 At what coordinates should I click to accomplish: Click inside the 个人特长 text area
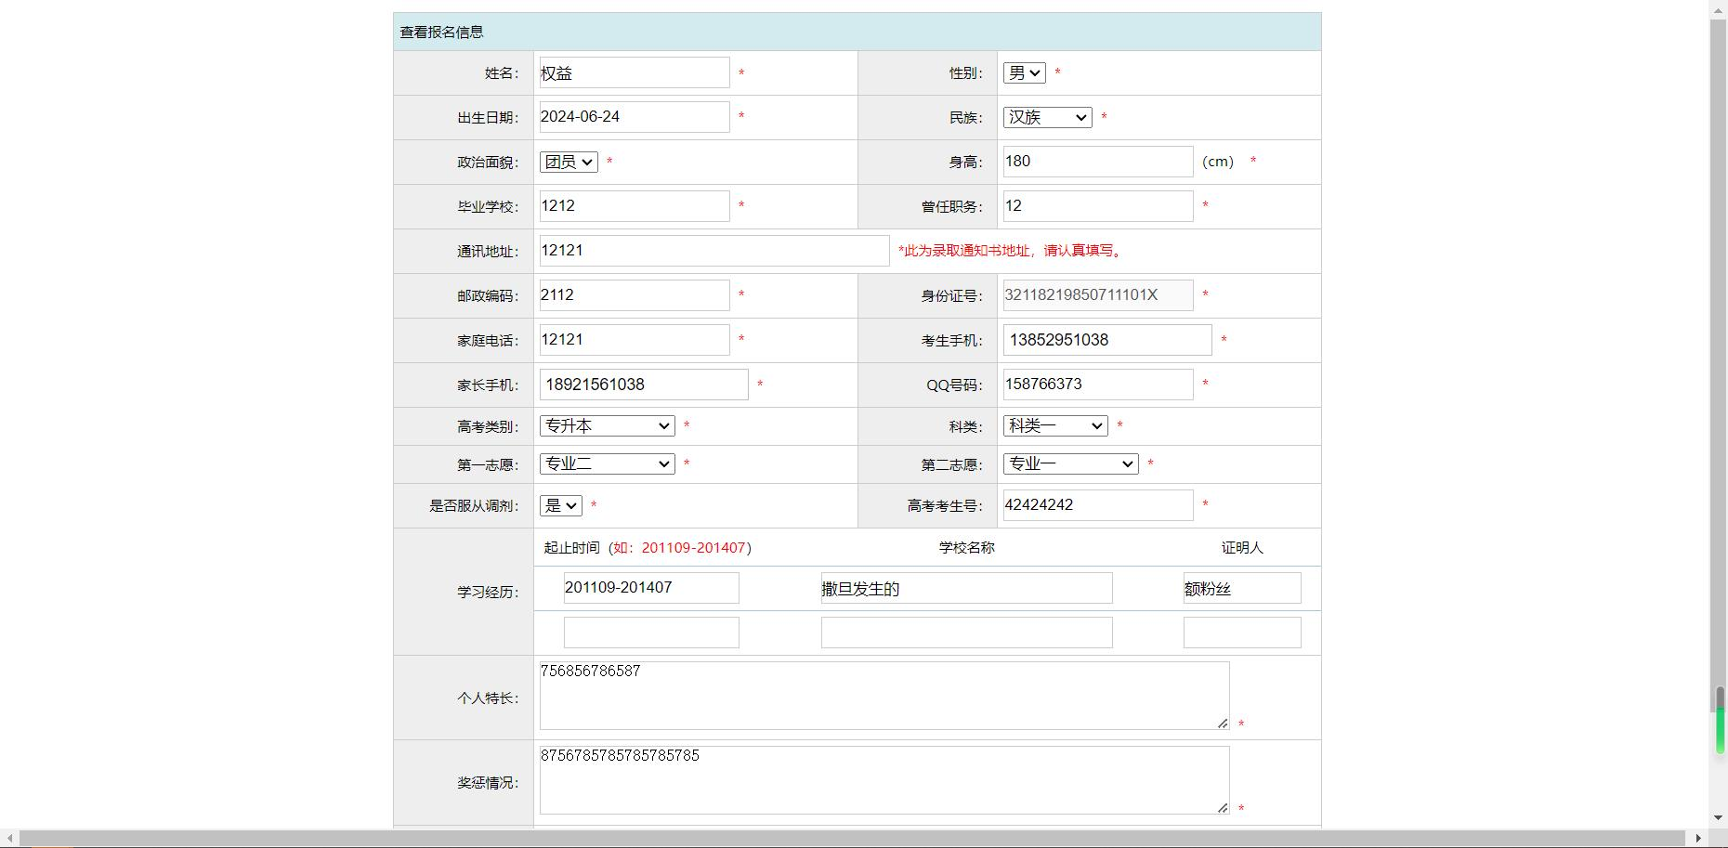tap(883, 696)
